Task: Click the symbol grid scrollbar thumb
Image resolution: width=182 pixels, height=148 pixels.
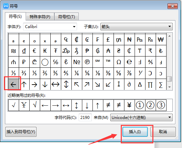Action: (x=169, y=79)
